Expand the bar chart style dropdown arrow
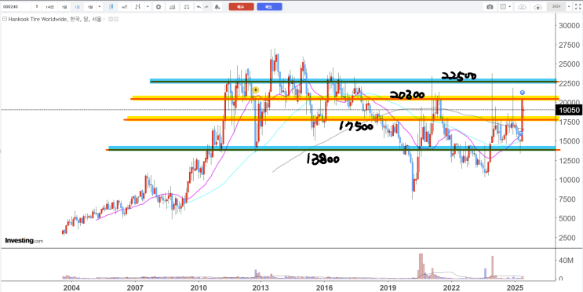The width and height of the screenshot is (583, 292). point(148,7)
